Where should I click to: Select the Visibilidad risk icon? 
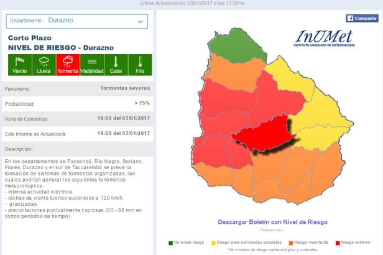point(92,65)
